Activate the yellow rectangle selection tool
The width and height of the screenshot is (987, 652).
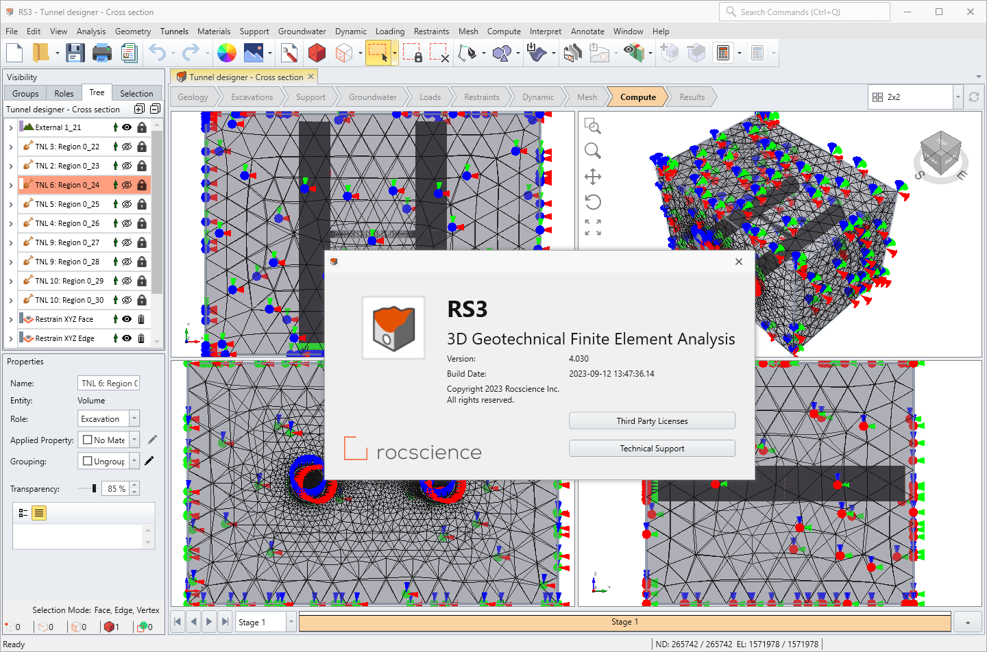[378, 53]
